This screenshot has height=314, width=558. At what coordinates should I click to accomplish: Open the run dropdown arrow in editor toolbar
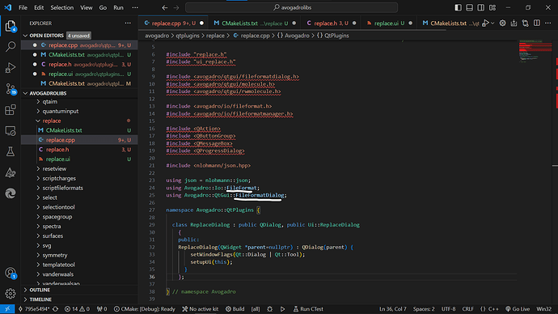point(492,23)
